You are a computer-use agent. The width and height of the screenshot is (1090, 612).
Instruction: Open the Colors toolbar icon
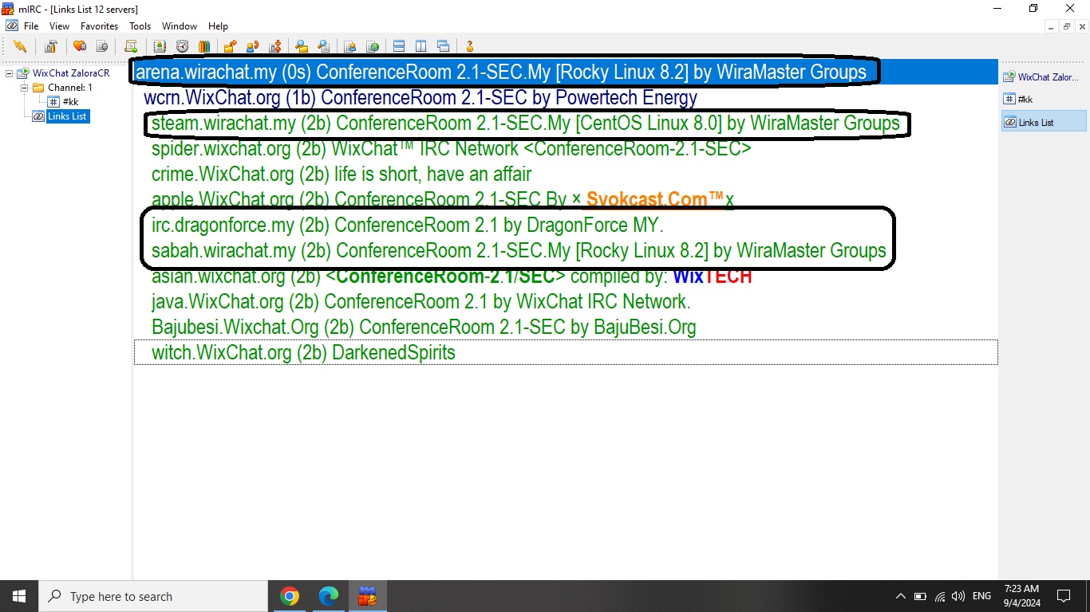click(203, 46)
